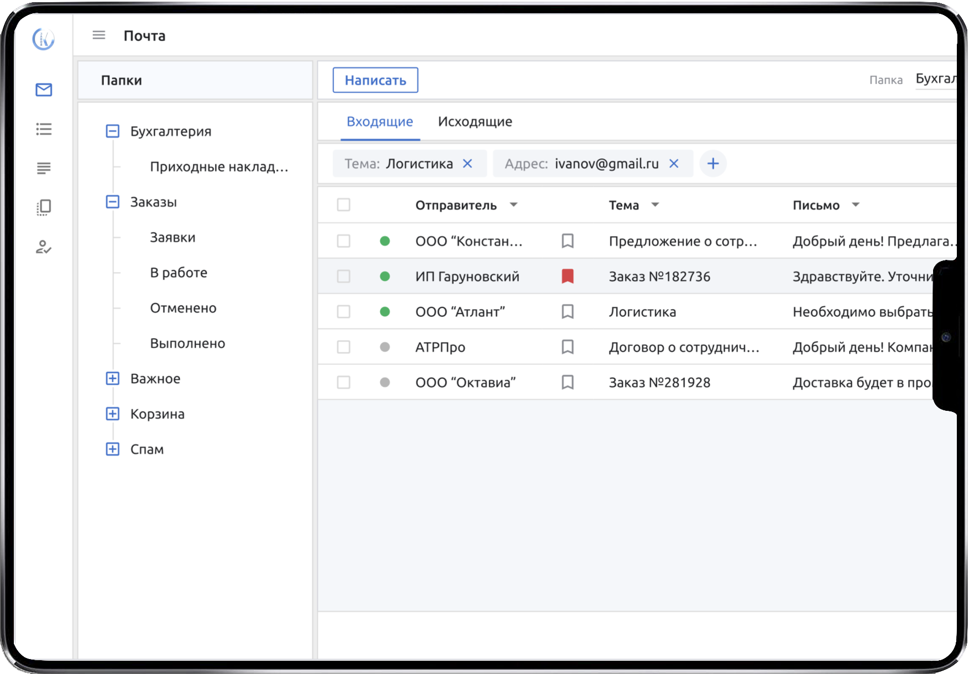The image size is (969, 674).
Task: Expand the Корзина folder
Action: point(112,414)
